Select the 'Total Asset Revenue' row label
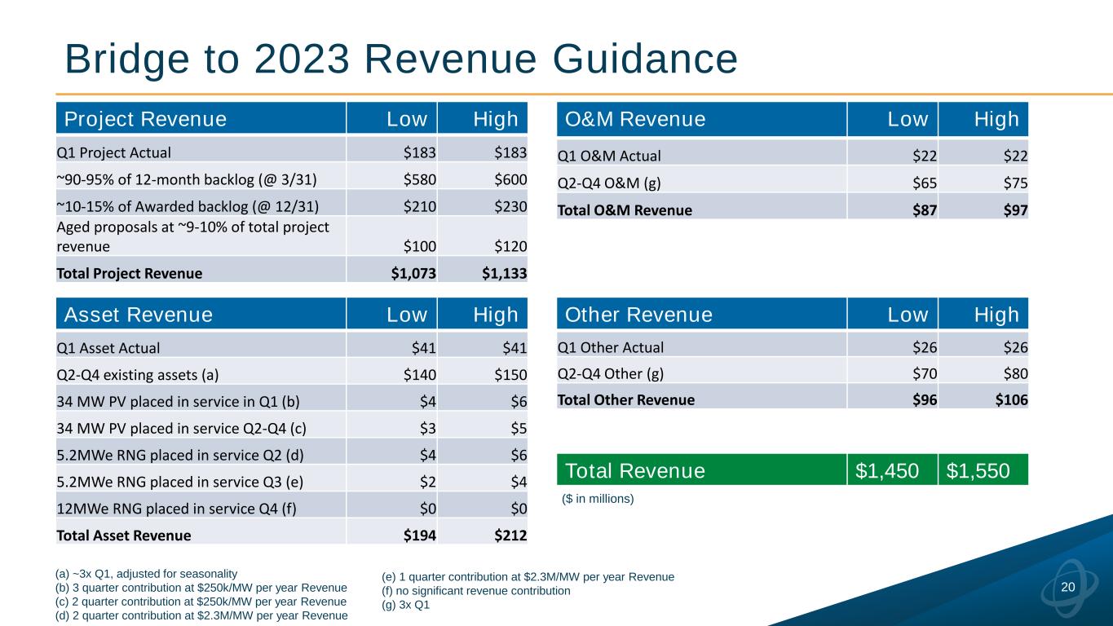 (x=123, y=536)
